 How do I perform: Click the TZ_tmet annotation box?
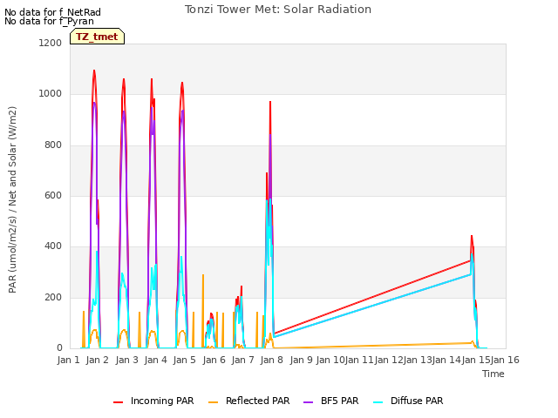click(x=97, y=37)
